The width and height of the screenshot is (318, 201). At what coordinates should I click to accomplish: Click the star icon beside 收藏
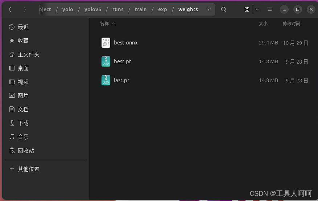pyautogui.click(x=12, y=40)
